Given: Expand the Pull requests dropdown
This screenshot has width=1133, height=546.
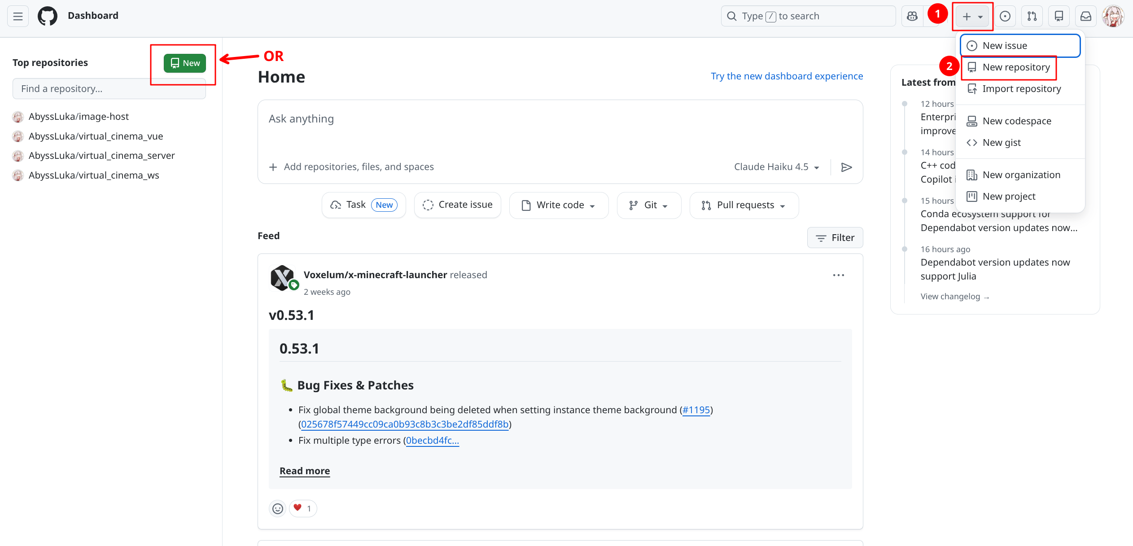Looking at the screenshot, I should (744, 205).
